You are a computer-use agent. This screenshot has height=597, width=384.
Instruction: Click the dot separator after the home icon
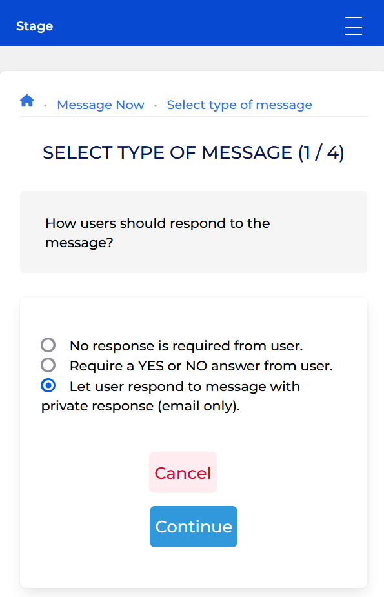[x=46, y=105]
